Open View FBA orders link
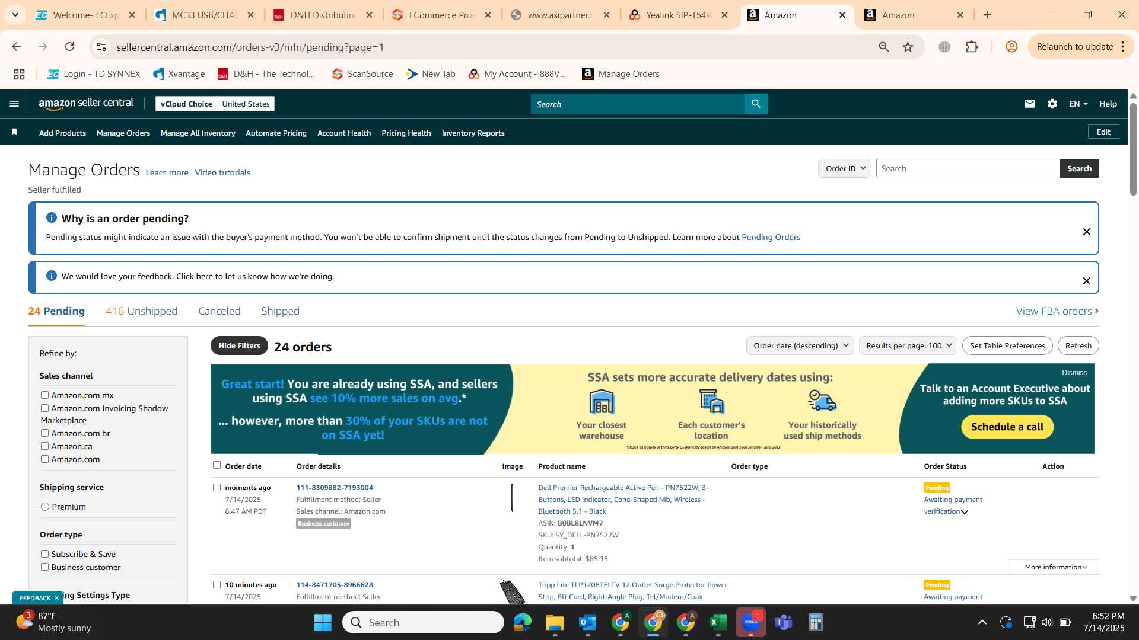This screenshot has height=640, width=1139. pos(1057,311)
